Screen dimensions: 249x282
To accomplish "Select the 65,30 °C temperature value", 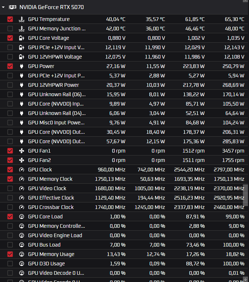I will click(x=235, y=19).
